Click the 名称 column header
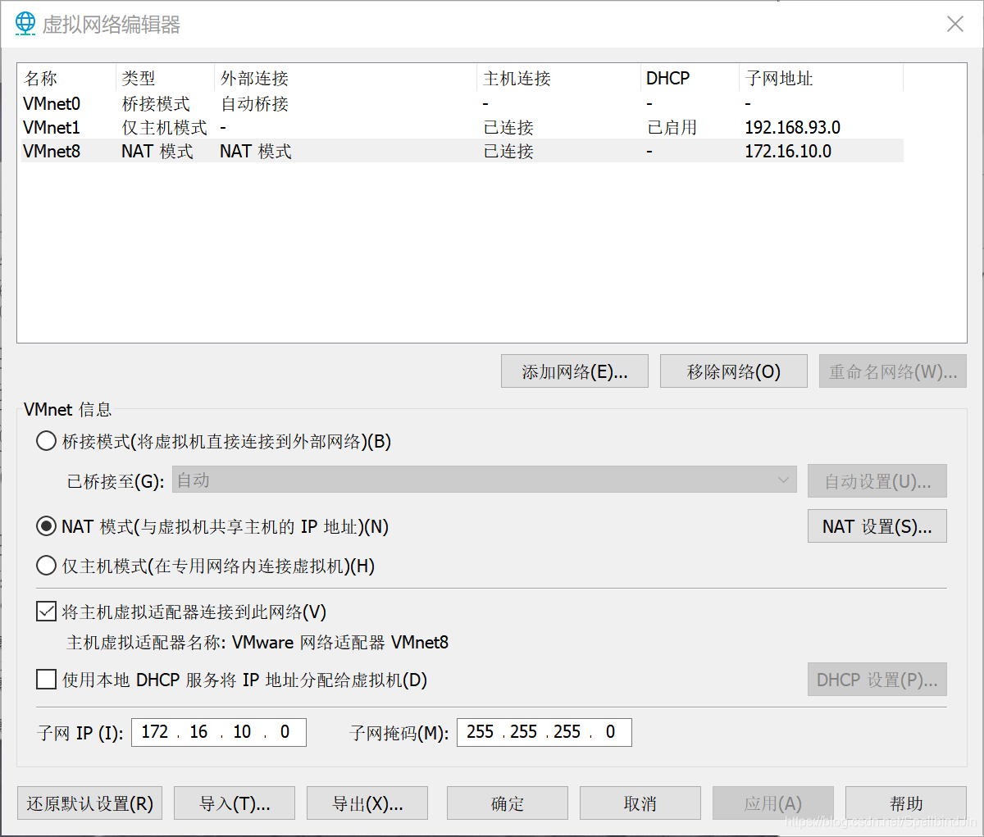 click(x=66, y=79)
